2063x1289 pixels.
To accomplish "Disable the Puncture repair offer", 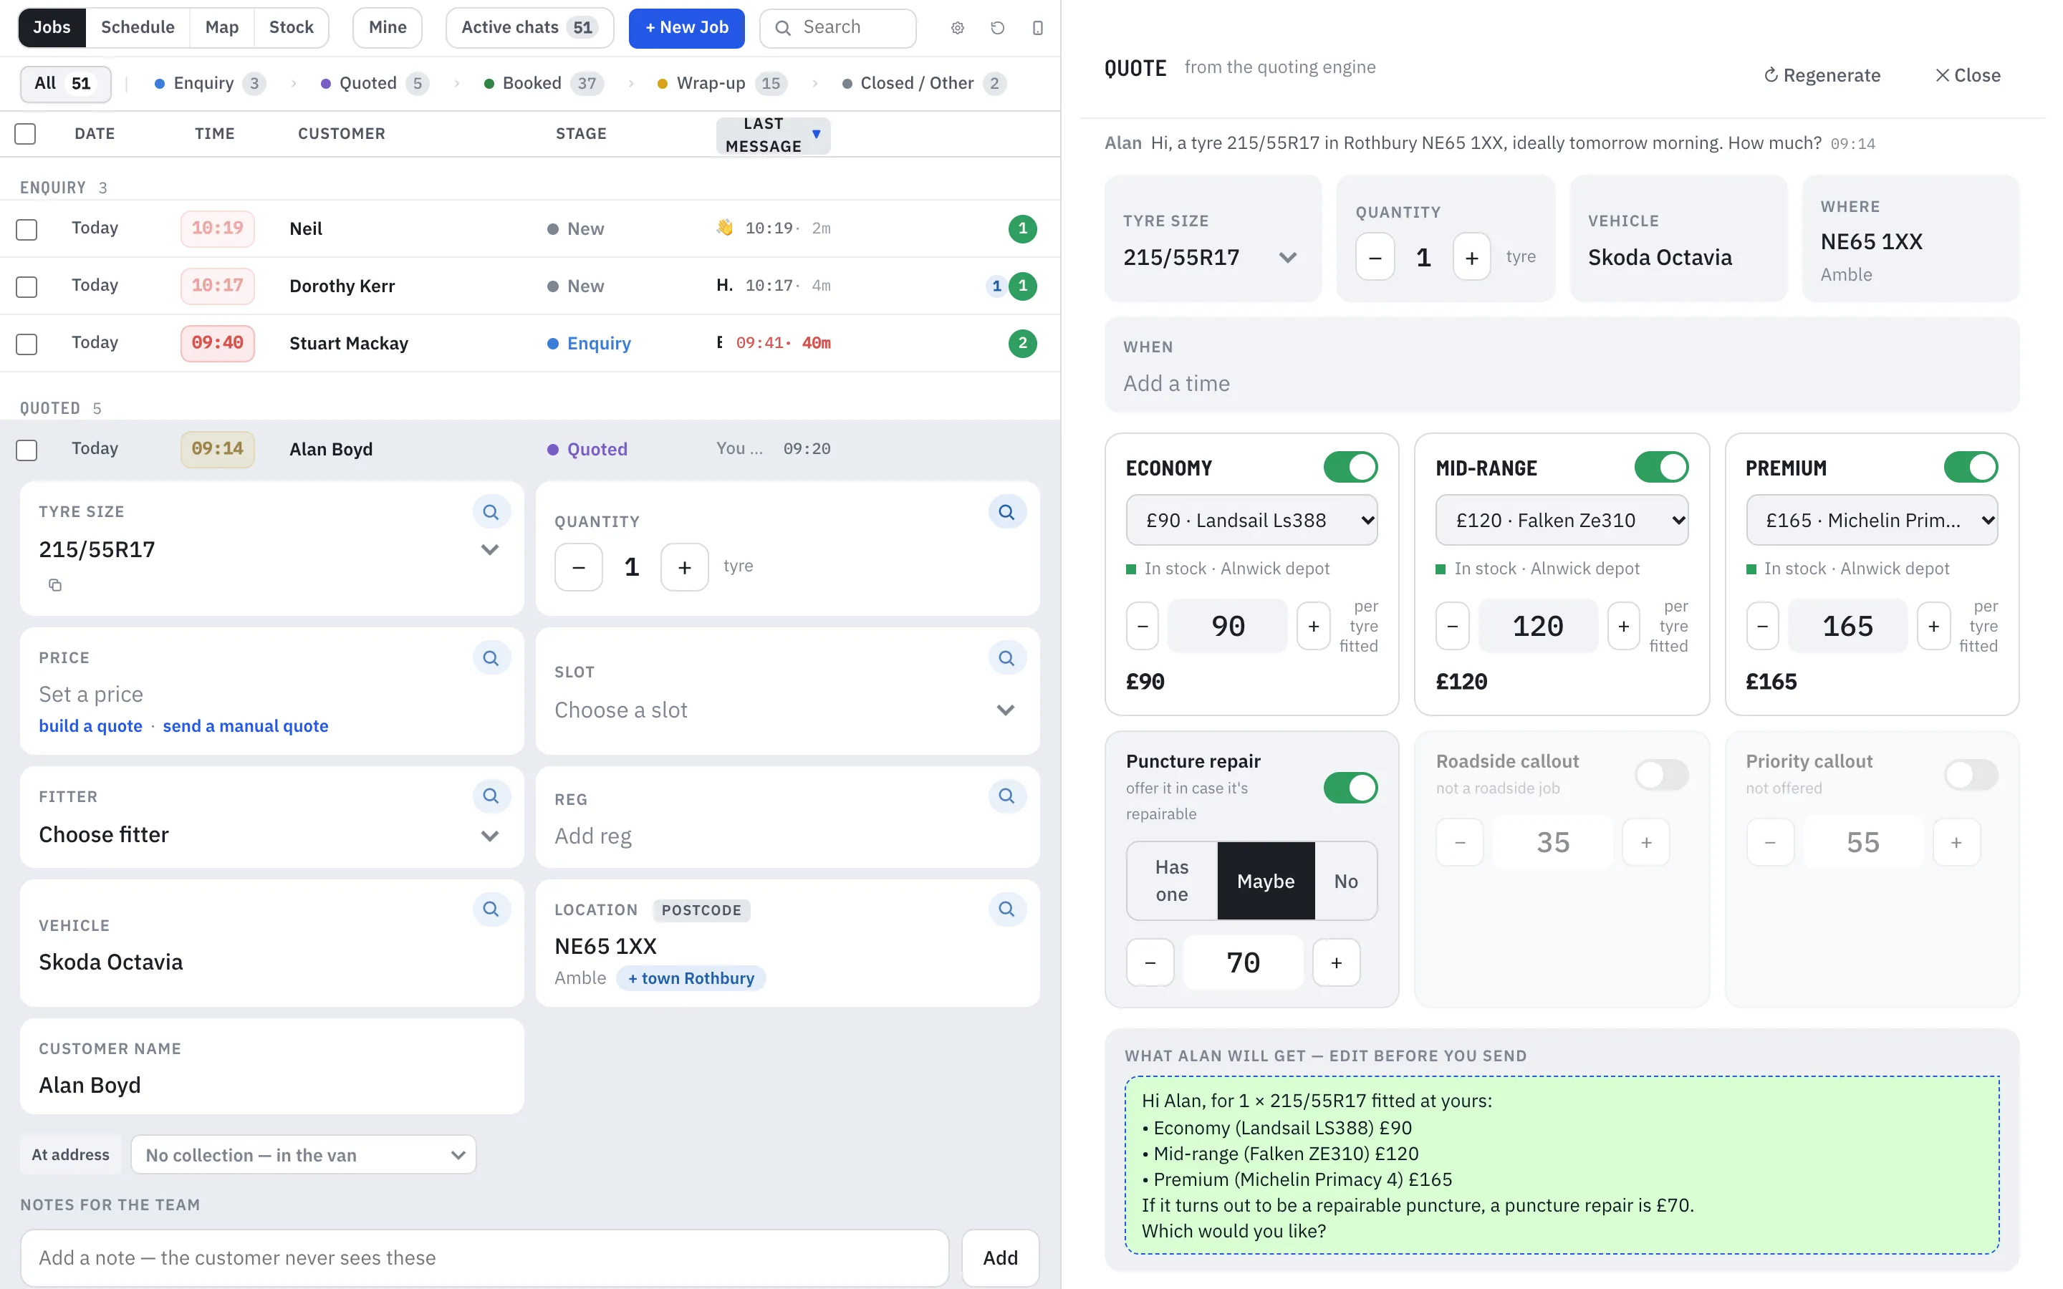I will point(1350,788).
